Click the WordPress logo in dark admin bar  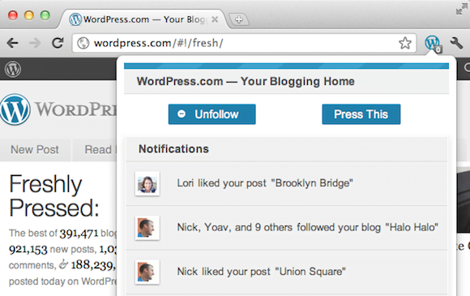[13, 69]
